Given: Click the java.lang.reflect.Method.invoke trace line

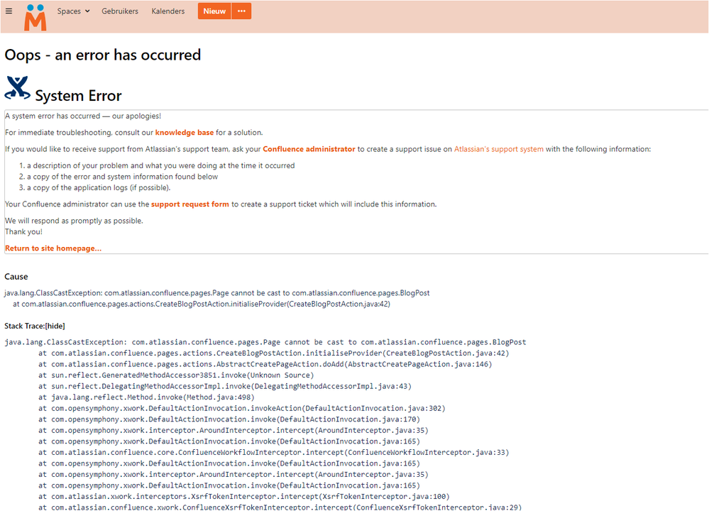Looking at the screenshot, I should click(x=146, y=397).
